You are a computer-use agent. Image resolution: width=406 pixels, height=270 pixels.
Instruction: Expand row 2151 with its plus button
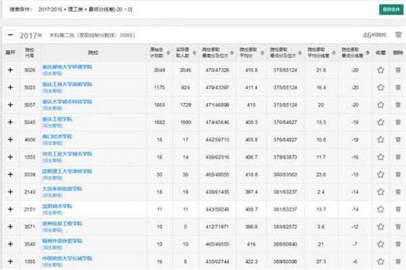click(10, 209)
